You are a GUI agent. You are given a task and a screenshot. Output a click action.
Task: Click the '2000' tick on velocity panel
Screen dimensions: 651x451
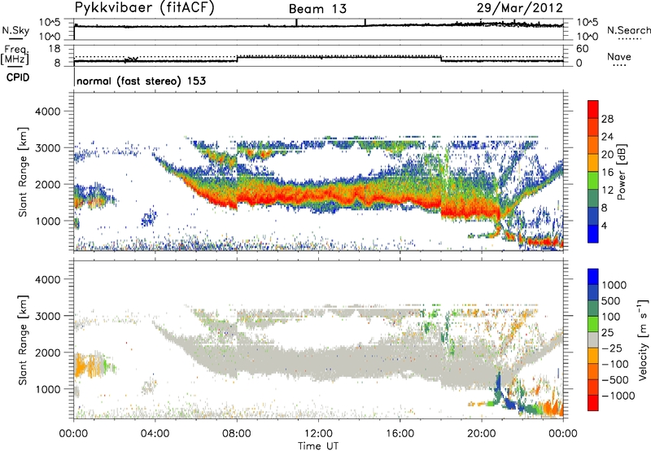pos(47,352)
